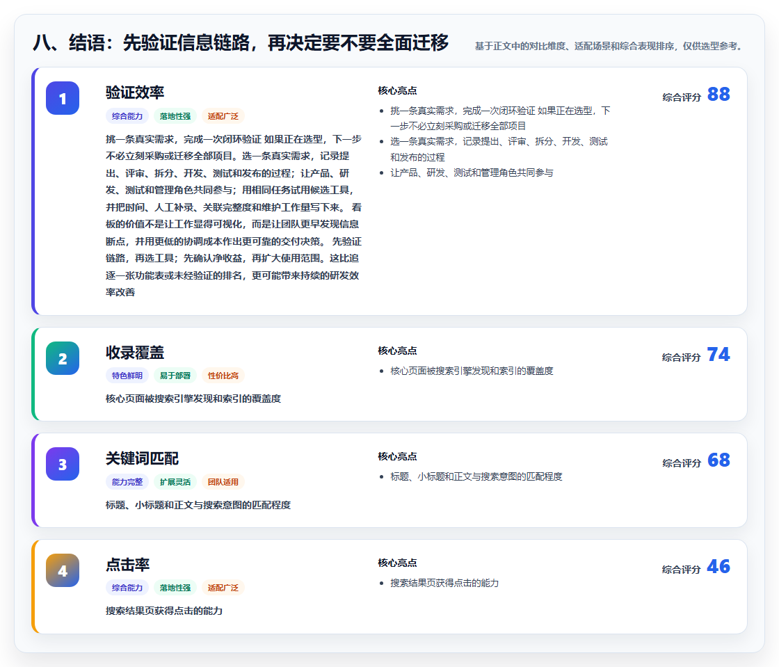Image resolution: width=779 pixels, height=667 pixels.
Task: Click the rank 3 number badge
Action: coord(63,464)
